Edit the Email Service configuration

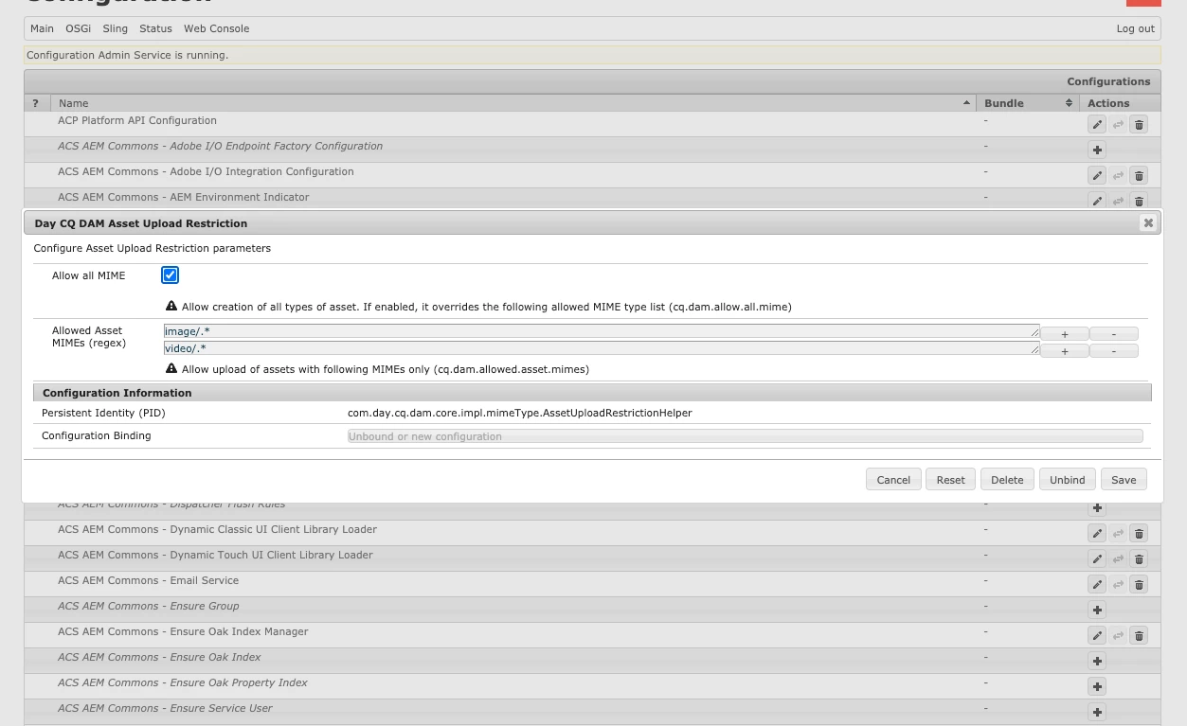(1097, 584)
